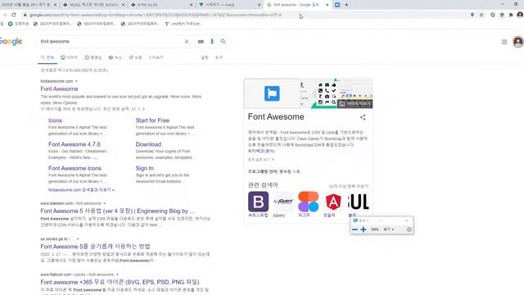Bookmark this page with the star icon
The height and width of the screenshot is (295, 524).
pyautogui.click(x=481, y=15)
